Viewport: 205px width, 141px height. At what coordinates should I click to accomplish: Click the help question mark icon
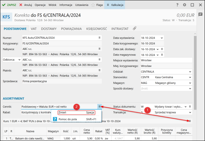point(177,5)
